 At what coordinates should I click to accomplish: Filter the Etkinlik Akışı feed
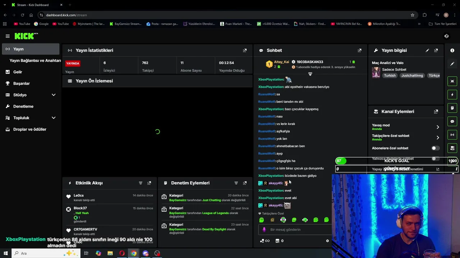click(141, 183)
